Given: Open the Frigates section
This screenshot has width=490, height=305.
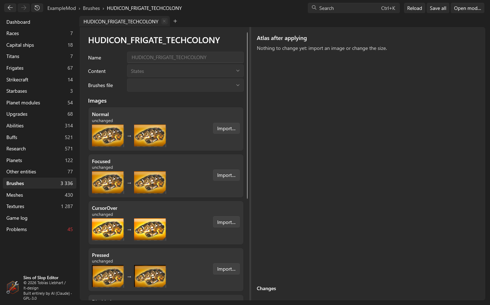Looking at the screenshot, I should point(40,68).
